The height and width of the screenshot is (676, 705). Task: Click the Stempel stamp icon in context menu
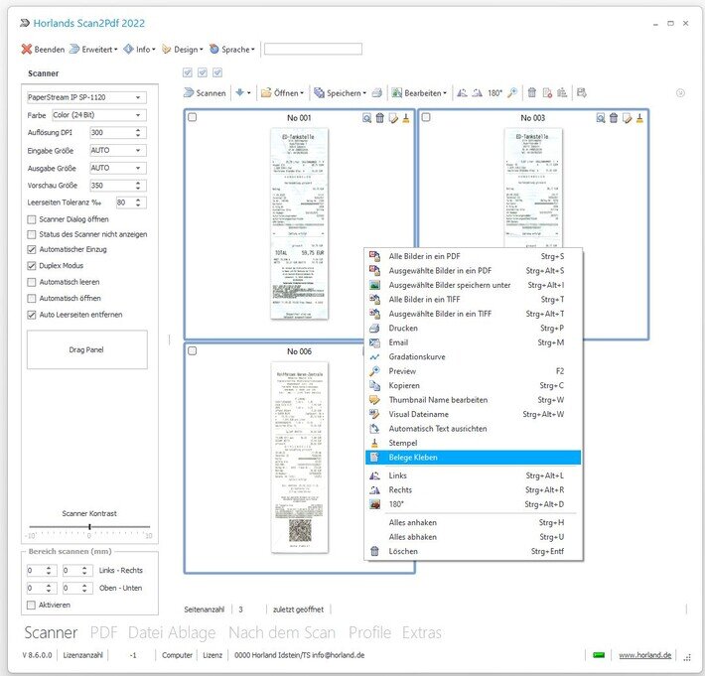374,443
